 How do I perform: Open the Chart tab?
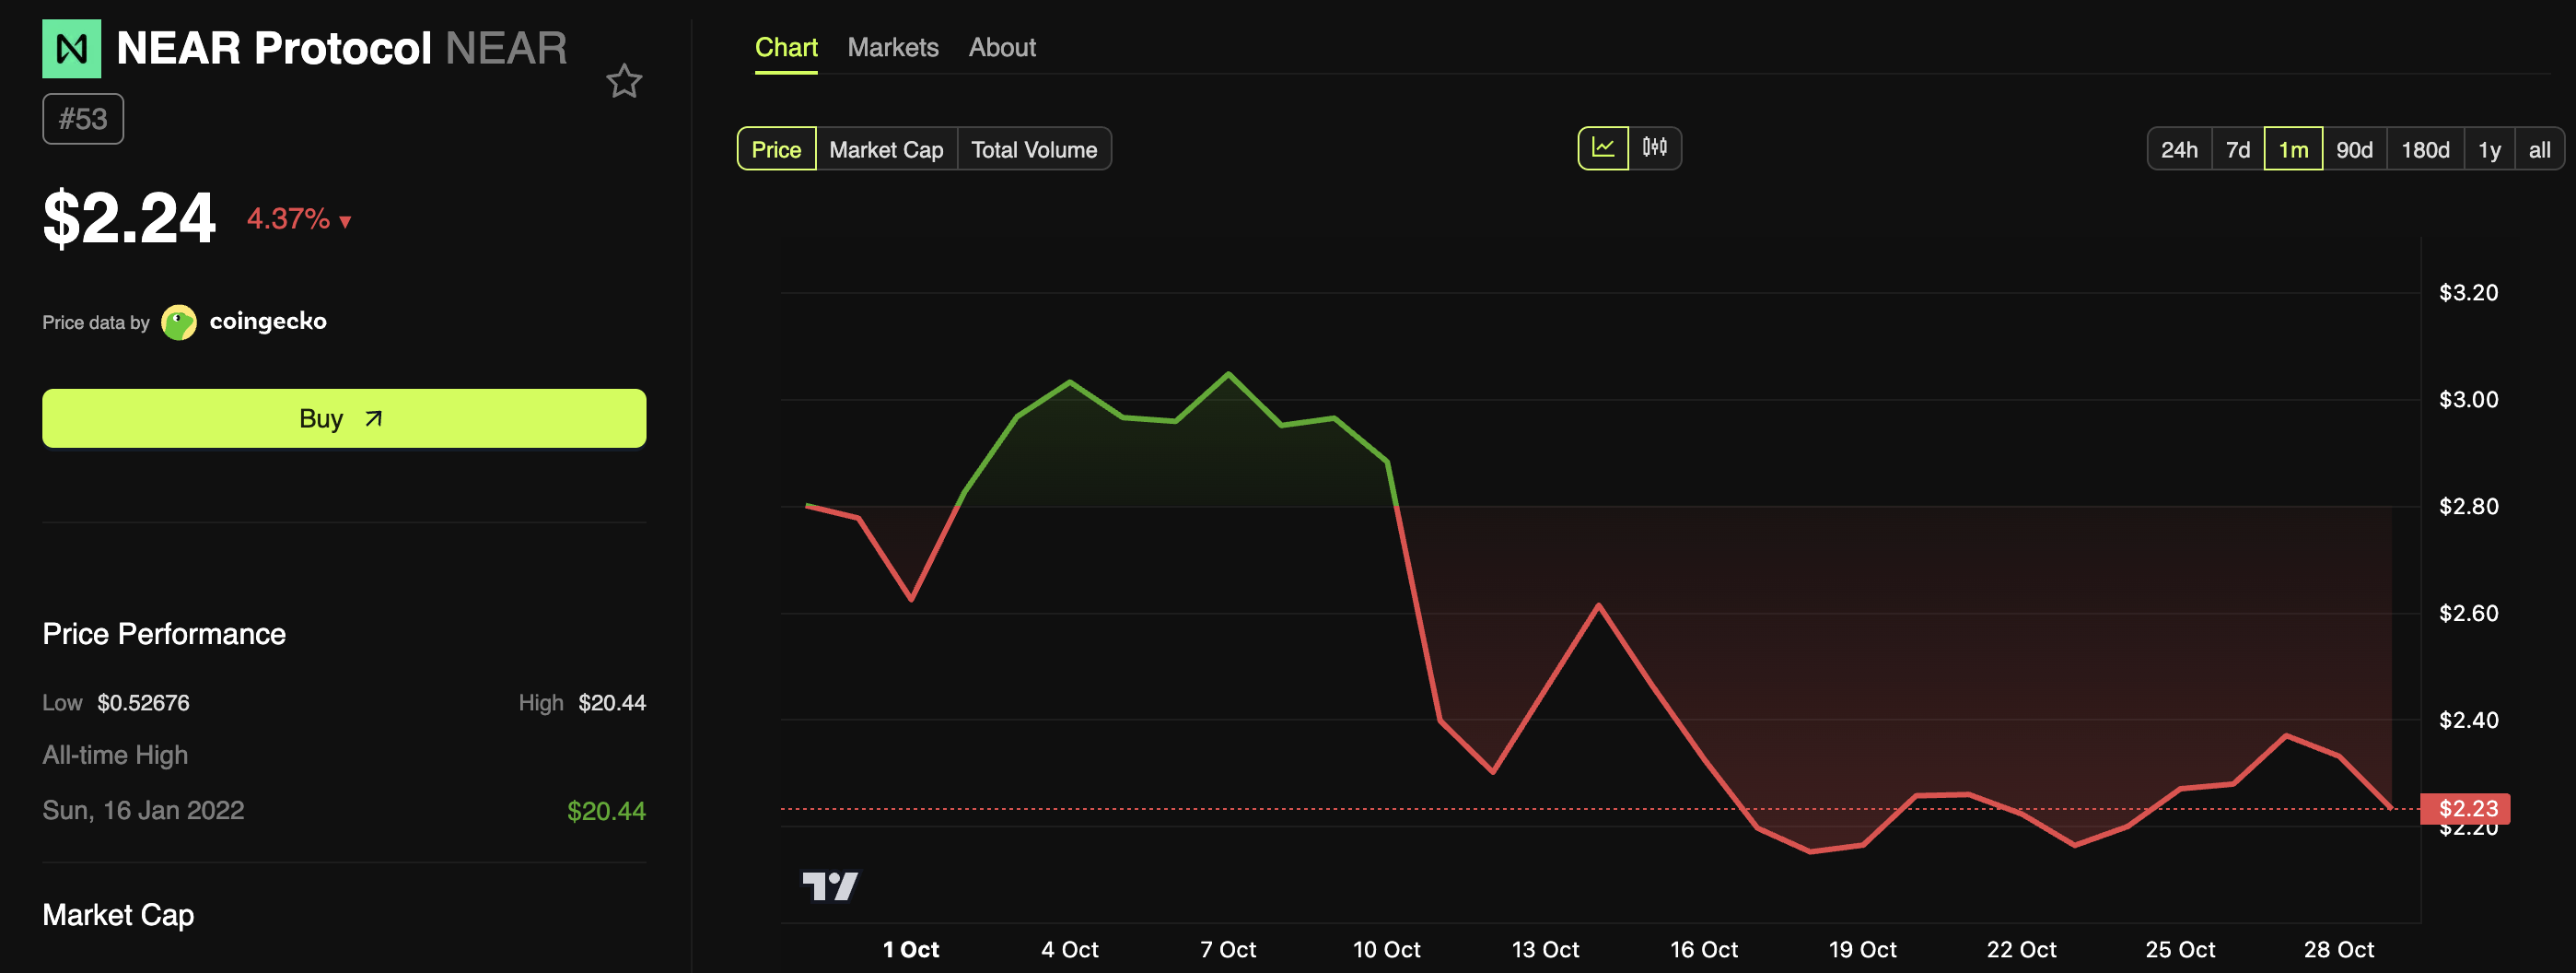pyautogui.click(x=786, y=48)
